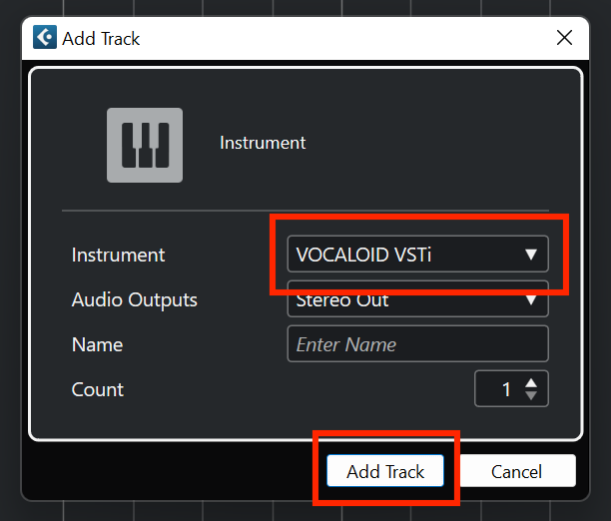Image resolution: width=611 pixels, height=521 pixels.
Task: Click the Instrument field label
Action: tap(118, 256)
